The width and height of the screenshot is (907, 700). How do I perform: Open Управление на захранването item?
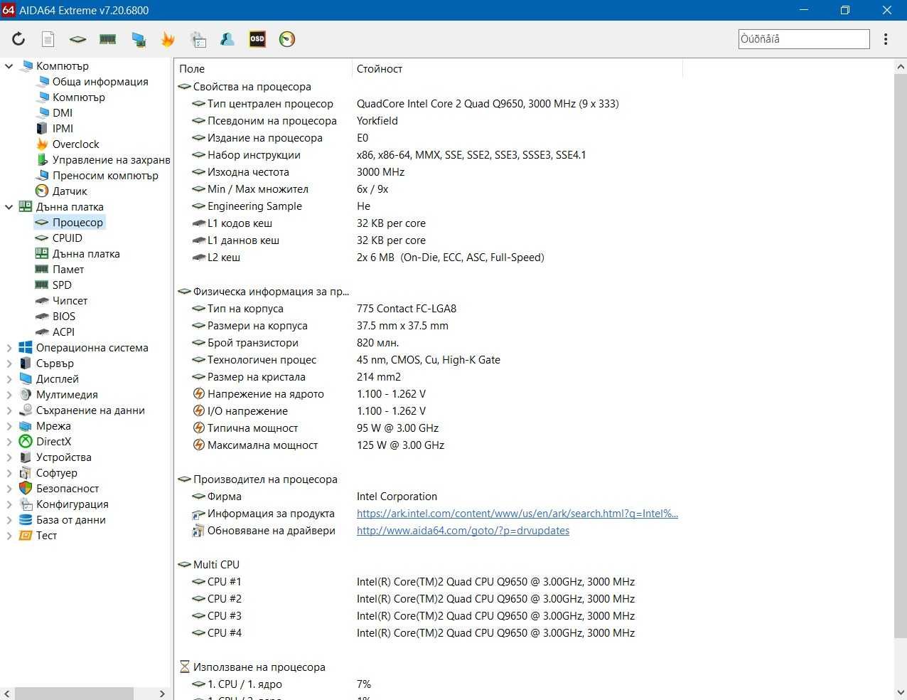point(111,160)
